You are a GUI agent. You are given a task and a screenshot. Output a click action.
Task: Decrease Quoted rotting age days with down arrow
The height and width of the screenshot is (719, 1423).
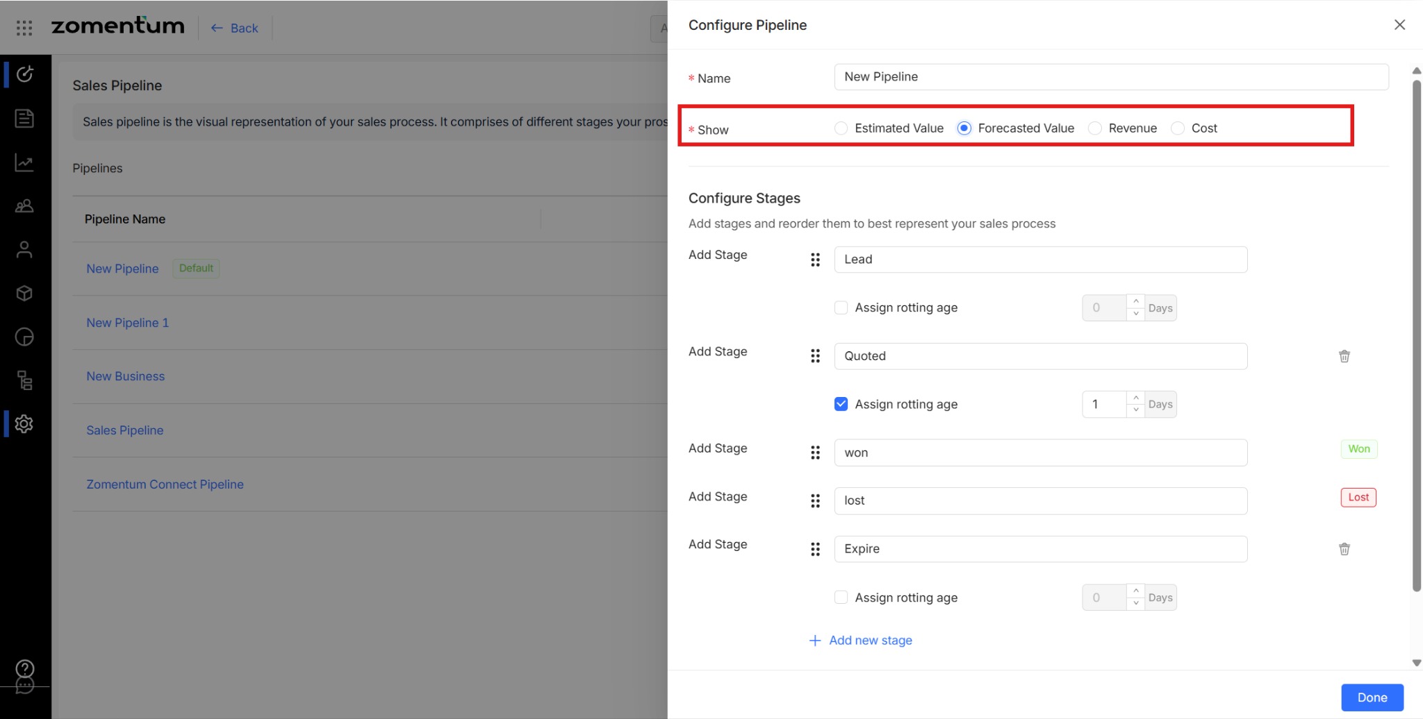click(x=1135, y=410)
